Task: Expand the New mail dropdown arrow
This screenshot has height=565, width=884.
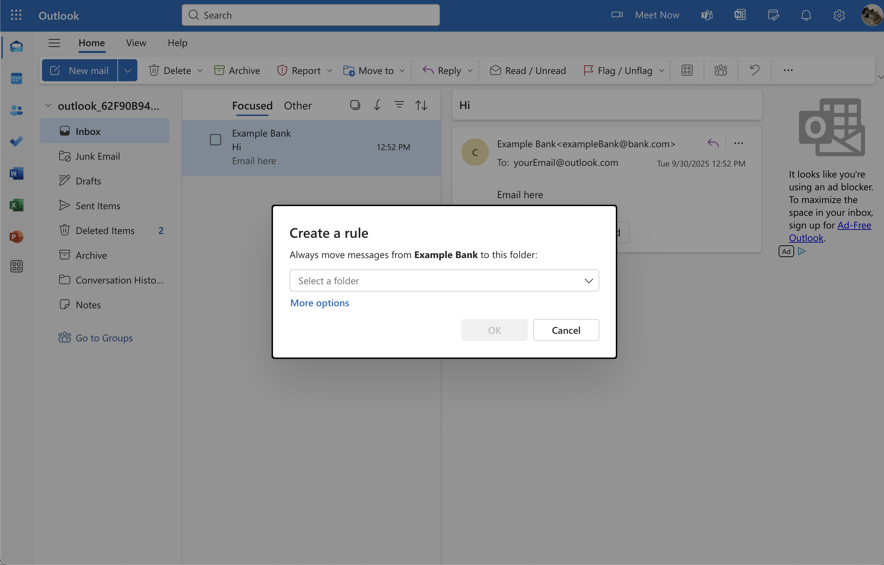Action: pyautogui.click(x=127, y=71)
